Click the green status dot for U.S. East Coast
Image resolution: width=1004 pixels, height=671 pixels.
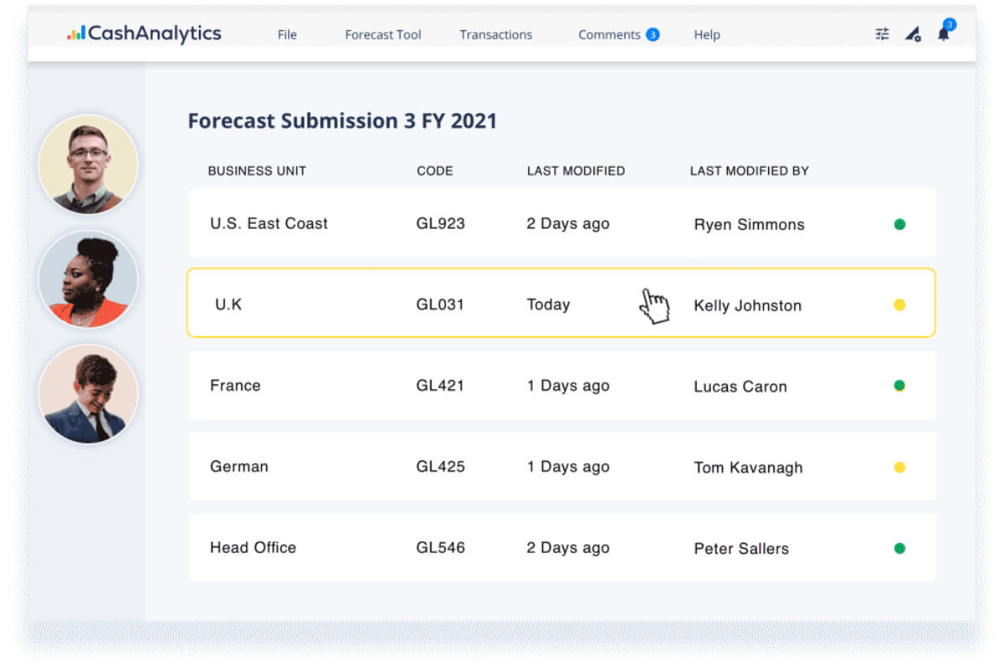pos(900,224)
